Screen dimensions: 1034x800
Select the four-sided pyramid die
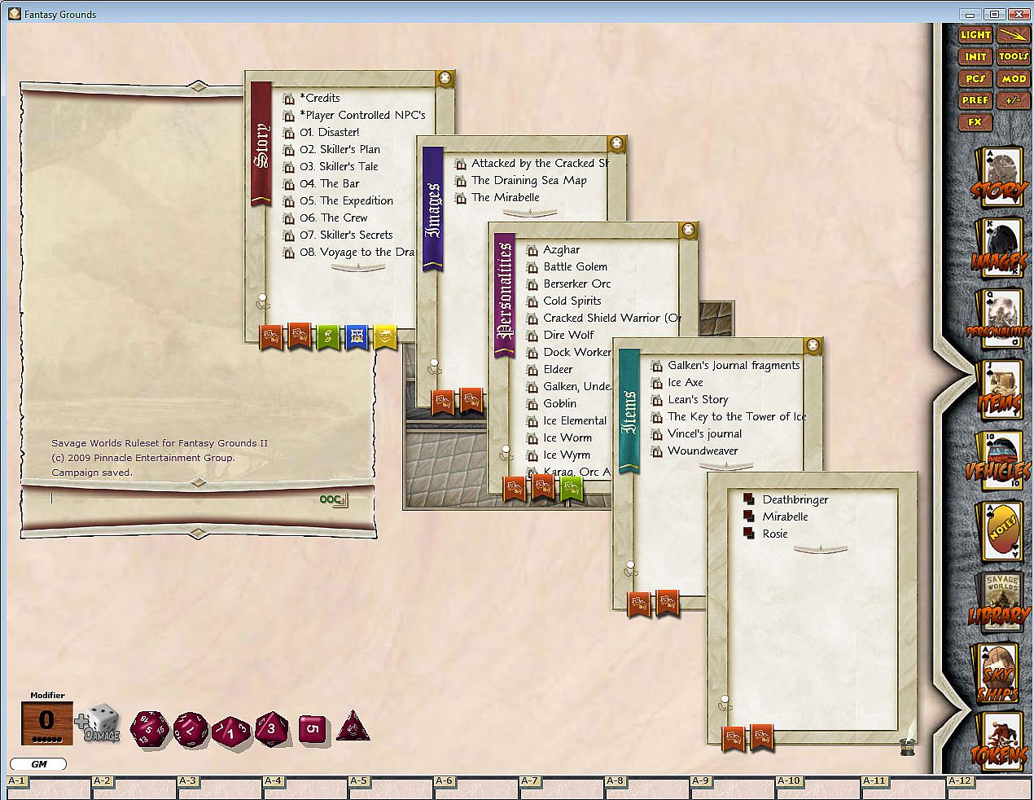coord(353,726)
